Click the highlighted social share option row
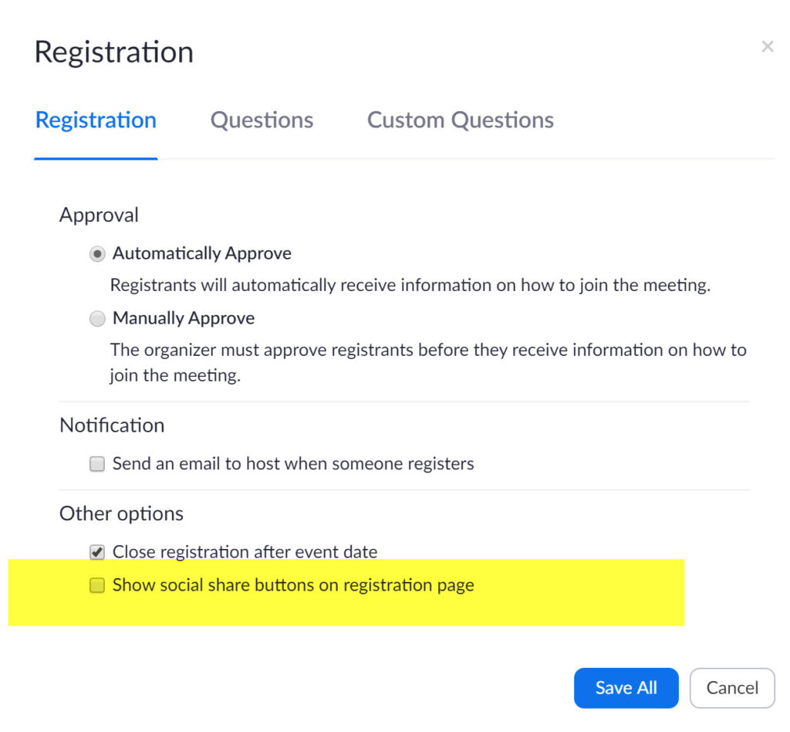This screenshot has height=732, width=790. pyautogui.click(x=347, y=591)
